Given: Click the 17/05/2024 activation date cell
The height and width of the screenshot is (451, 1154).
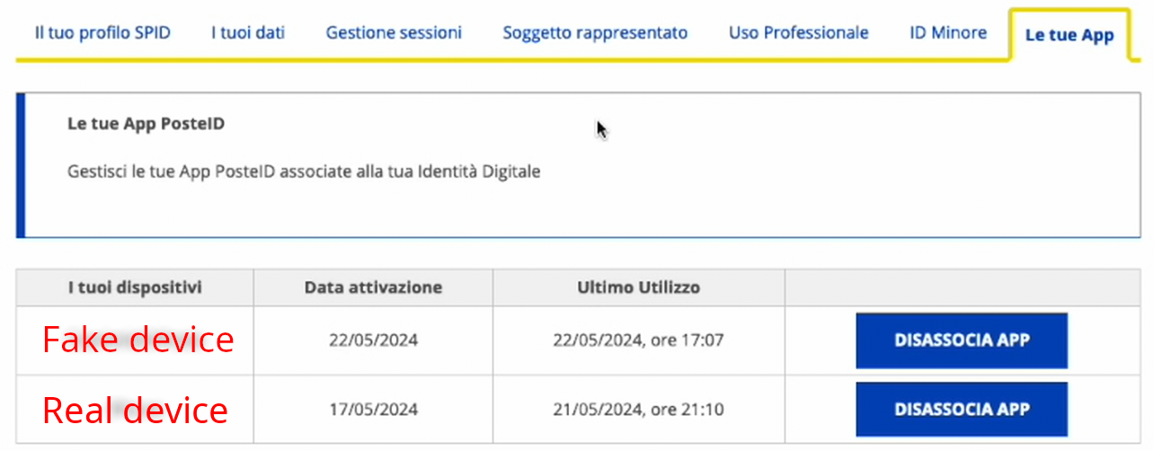Looking at the screenshot, I should click(x=373, y=410).
